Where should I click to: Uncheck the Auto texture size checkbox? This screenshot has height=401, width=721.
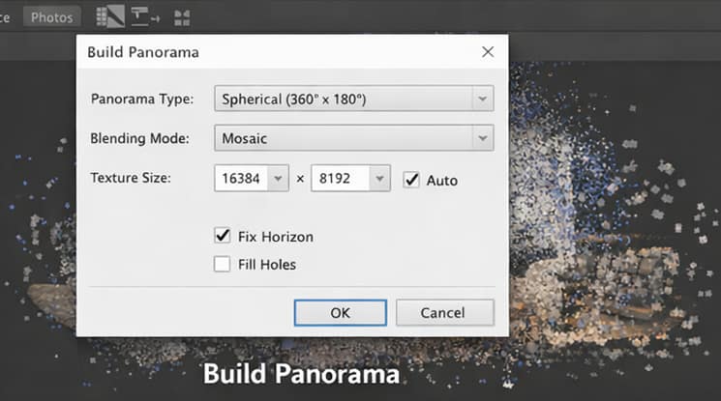pos(412,180)
